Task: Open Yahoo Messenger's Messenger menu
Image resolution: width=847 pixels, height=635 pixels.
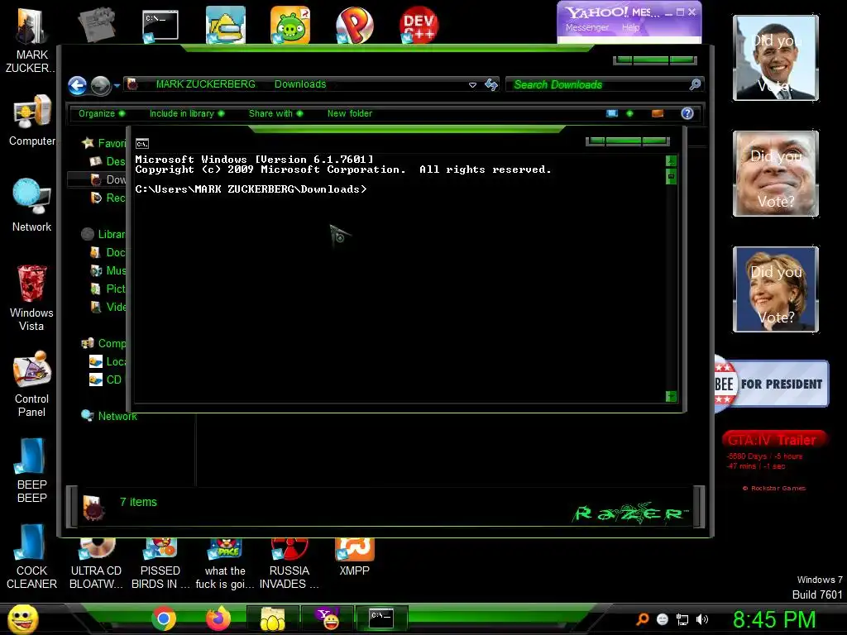Action: pos(587,27)
